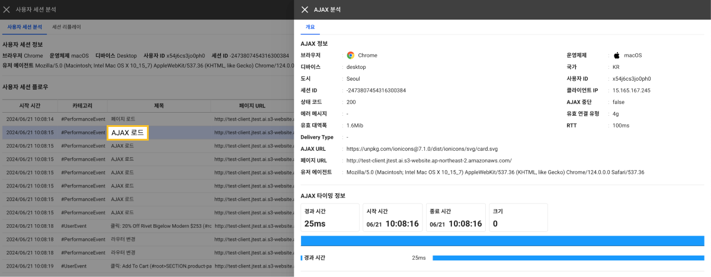
Task: Click the 종료 시간 10:08:16 timing card
Action: (456, 218)
